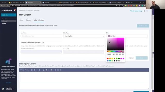
Task: Switch editor to Write mode
Action: [22, 70]
